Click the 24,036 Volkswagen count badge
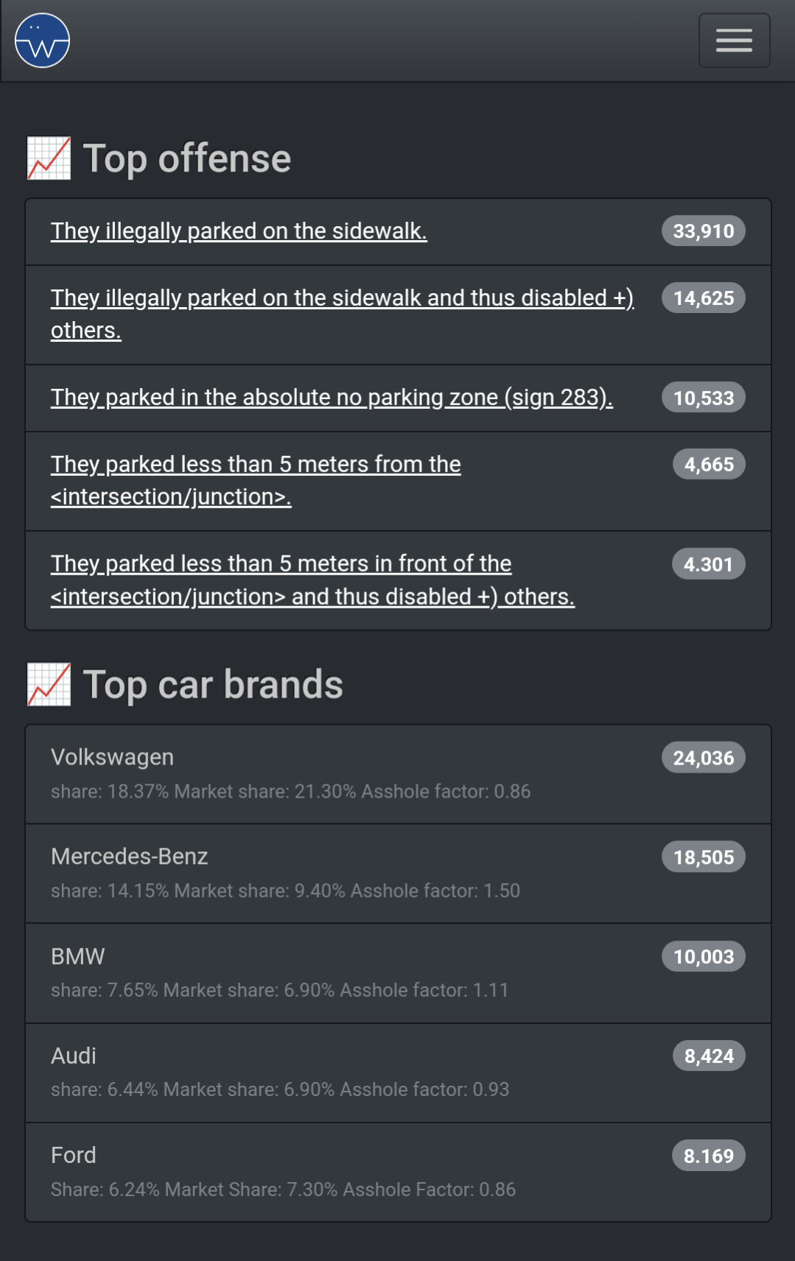795x1261 pixels. tap(703, 758)
